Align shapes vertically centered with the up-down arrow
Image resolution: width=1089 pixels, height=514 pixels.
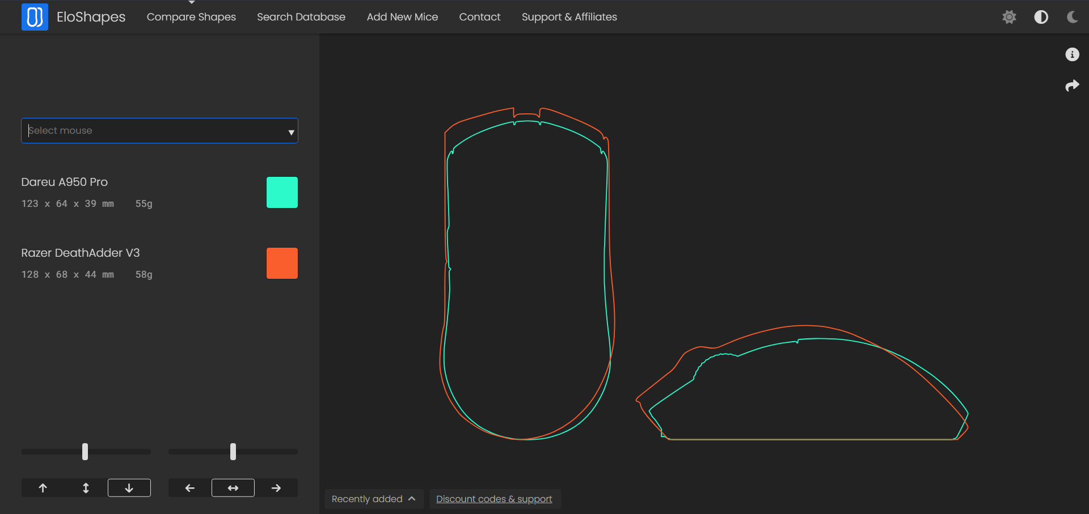pos(86,488)
